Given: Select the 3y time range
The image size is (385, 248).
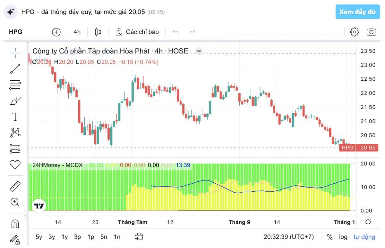Looking at the screenshot, I should (x=52, y=237).
